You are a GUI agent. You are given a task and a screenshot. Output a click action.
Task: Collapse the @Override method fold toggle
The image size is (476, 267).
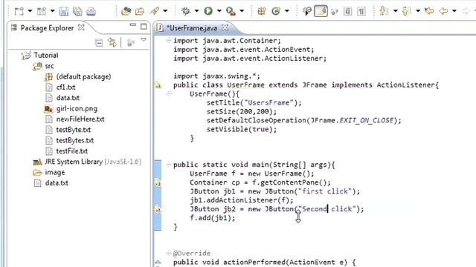pyautogui.click(x=169, y=253)
